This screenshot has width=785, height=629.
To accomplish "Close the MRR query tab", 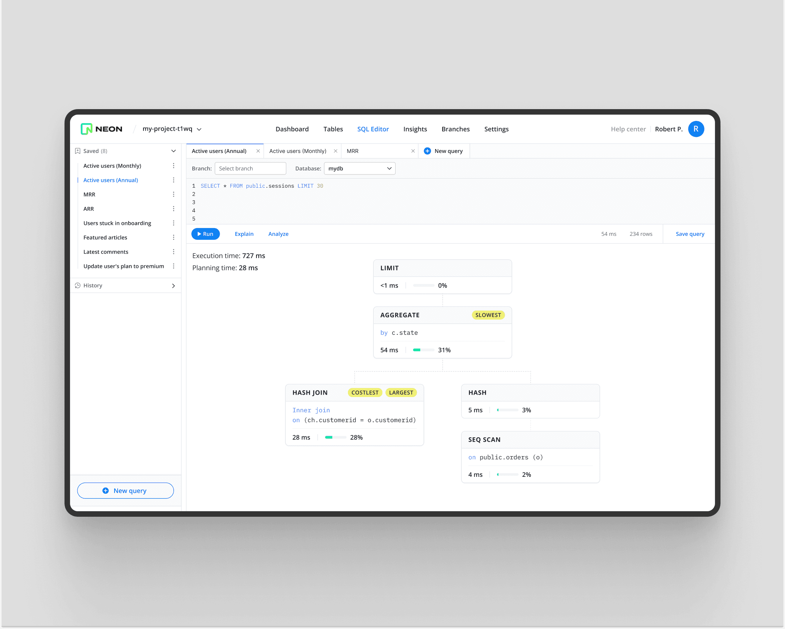I will (413, 151).
